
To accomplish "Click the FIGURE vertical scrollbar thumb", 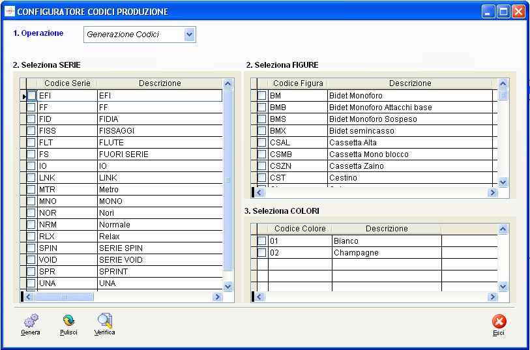I will click(x=503, y=95).
